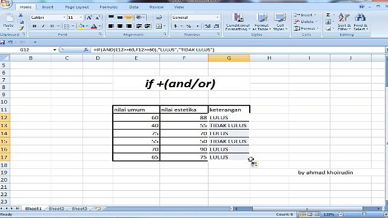Click the Auto Fill Options icon
The width and height of the screenshot is (388, 218).
[254, 164]
